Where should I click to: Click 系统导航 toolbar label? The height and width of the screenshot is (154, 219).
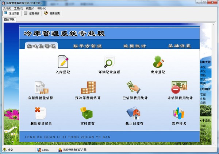(14, 13)
